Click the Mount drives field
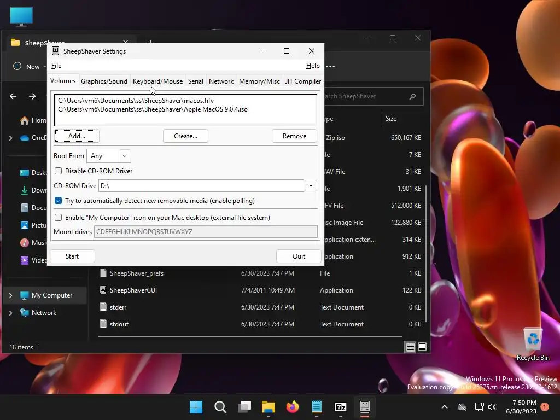Viewport: 560px width, 420px height. click(206, 231)
